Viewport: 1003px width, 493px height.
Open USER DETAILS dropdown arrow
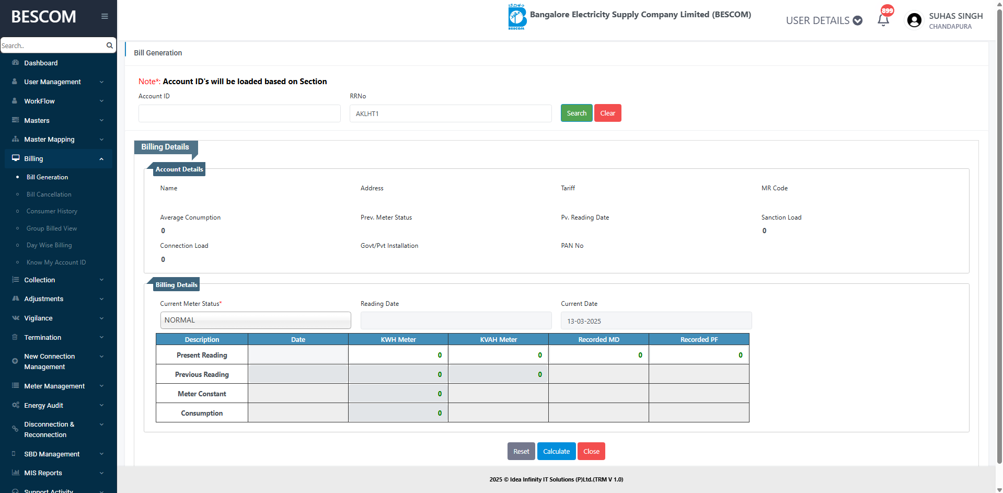coord(858,20)
